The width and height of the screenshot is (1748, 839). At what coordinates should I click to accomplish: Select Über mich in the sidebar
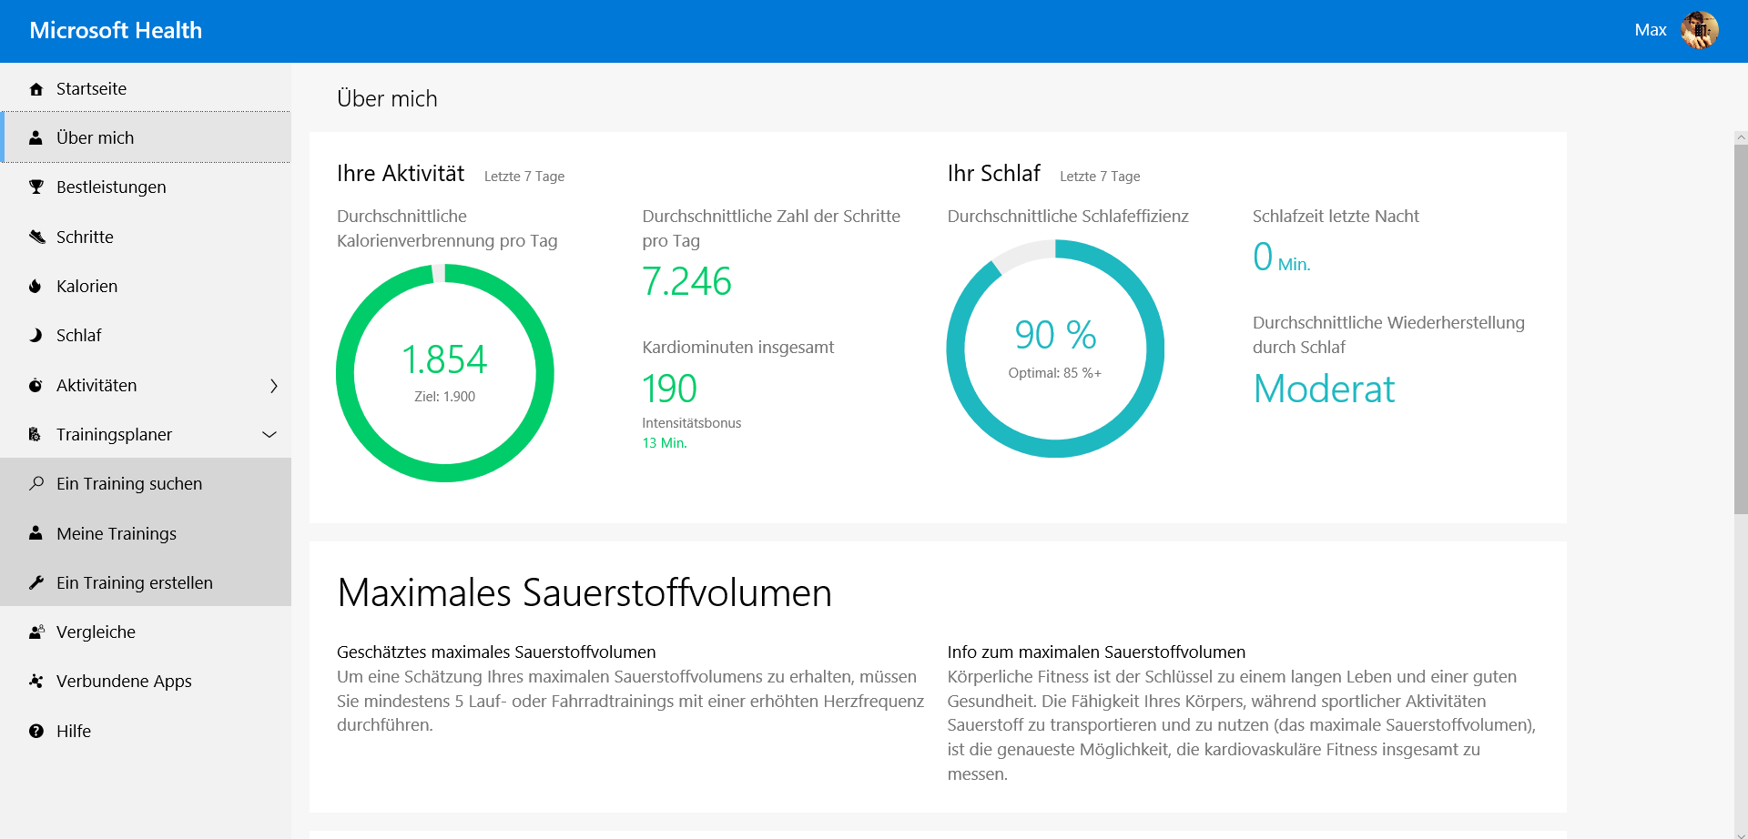click(x=146, y=137)
